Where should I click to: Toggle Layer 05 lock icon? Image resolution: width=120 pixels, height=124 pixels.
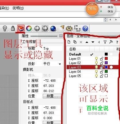click(x=102, y=76)
